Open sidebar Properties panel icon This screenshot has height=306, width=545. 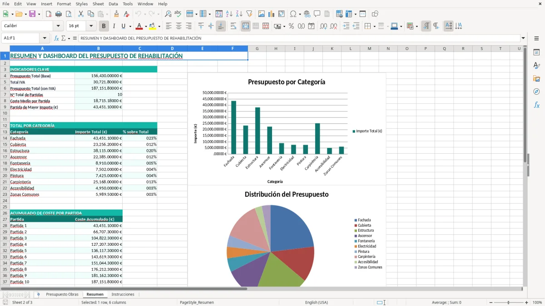[x=536, y=53]
